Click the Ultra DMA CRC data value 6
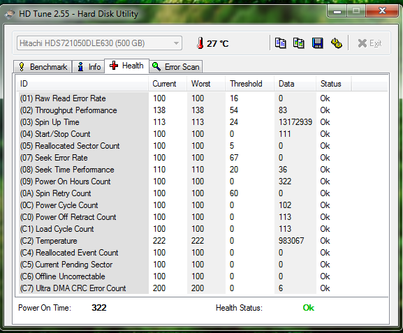This screenshot has height=333, width=403. click(x=281, y=288)
